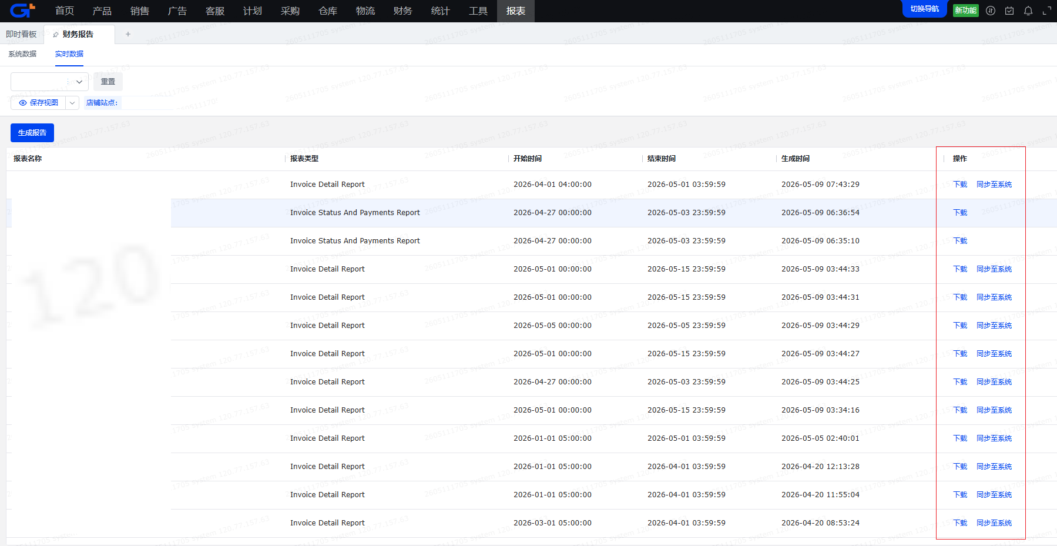Download the report generated 2026-05-09 07:43:29

[960, 185]
